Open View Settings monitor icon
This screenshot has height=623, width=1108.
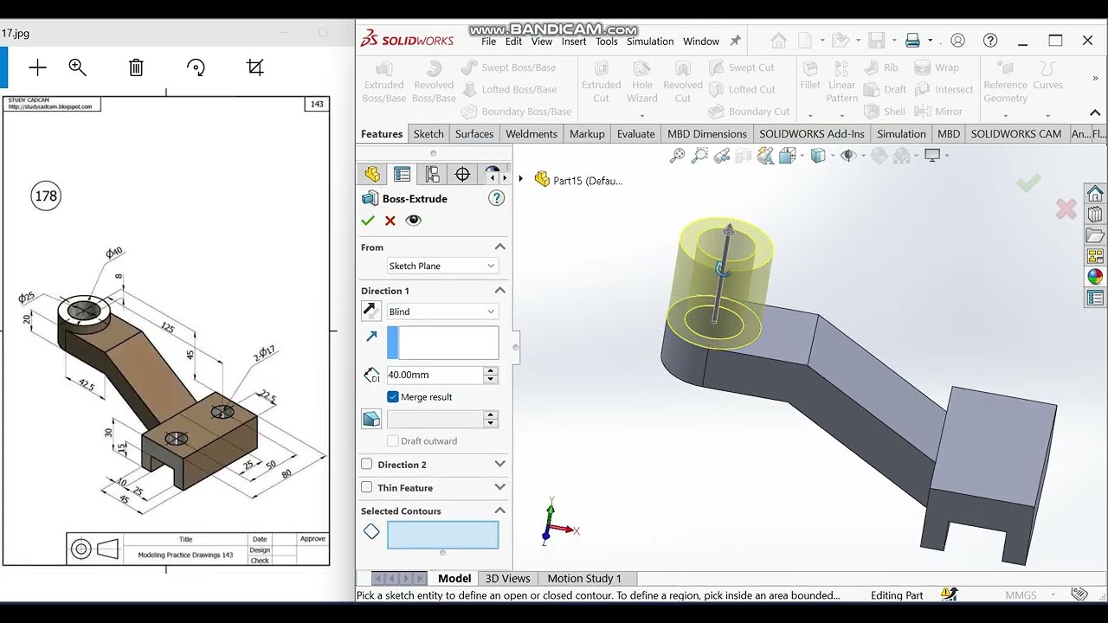tap(932, 156)
